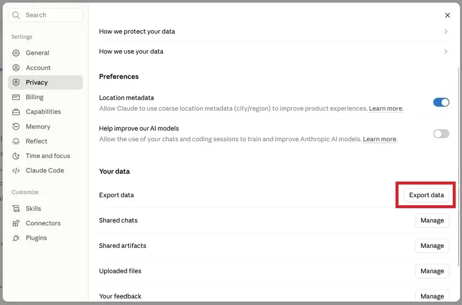Open the Memory icon in sidebar

tap(16, 126)
